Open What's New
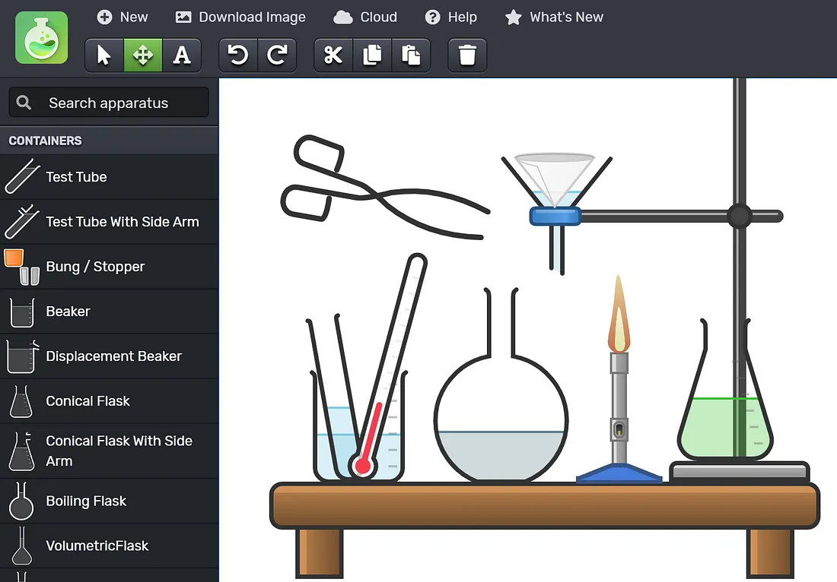Viewport: 837px width, 582px height. (554, 17)
